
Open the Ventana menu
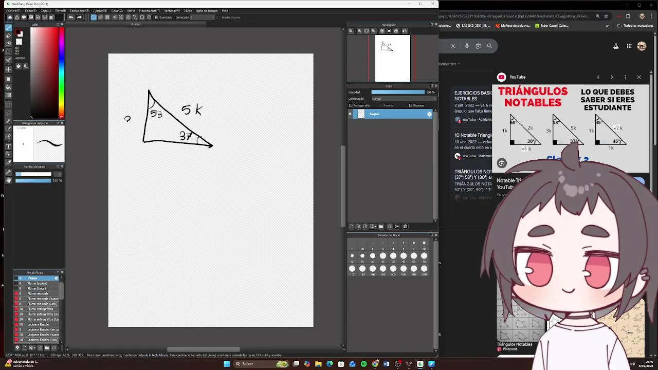click(x=172, y=11)
